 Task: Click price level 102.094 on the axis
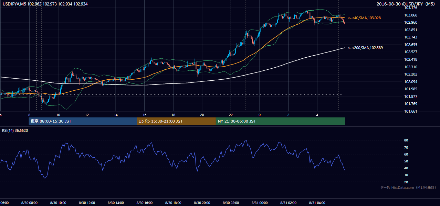point(410,82)
